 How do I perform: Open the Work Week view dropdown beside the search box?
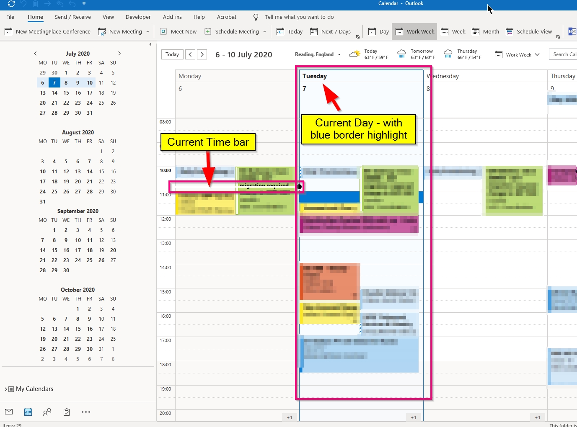tap(517, 55)
